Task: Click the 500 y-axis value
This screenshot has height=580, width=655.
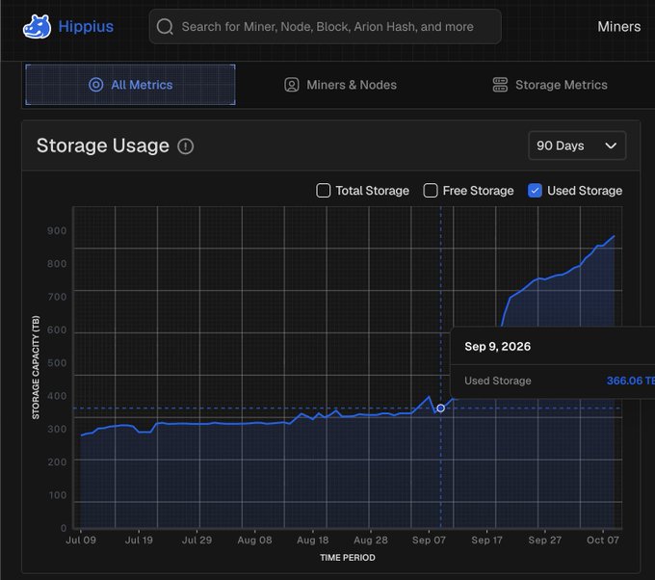Action: [x=57, y=362]
